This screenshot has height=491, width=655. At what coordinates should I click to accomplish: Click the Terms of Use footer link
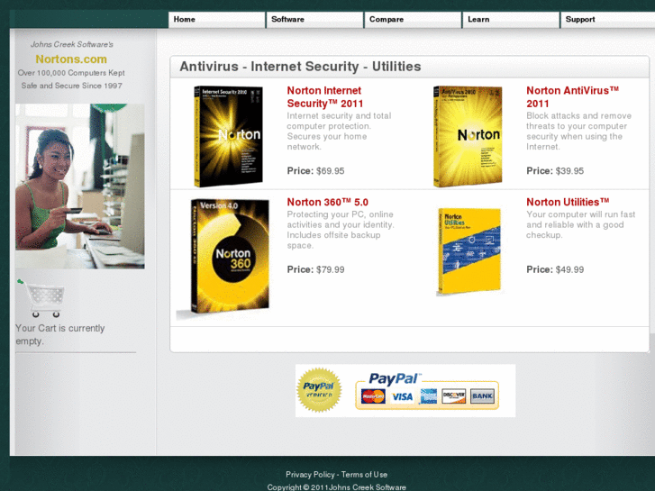click(x=364, y=474)
